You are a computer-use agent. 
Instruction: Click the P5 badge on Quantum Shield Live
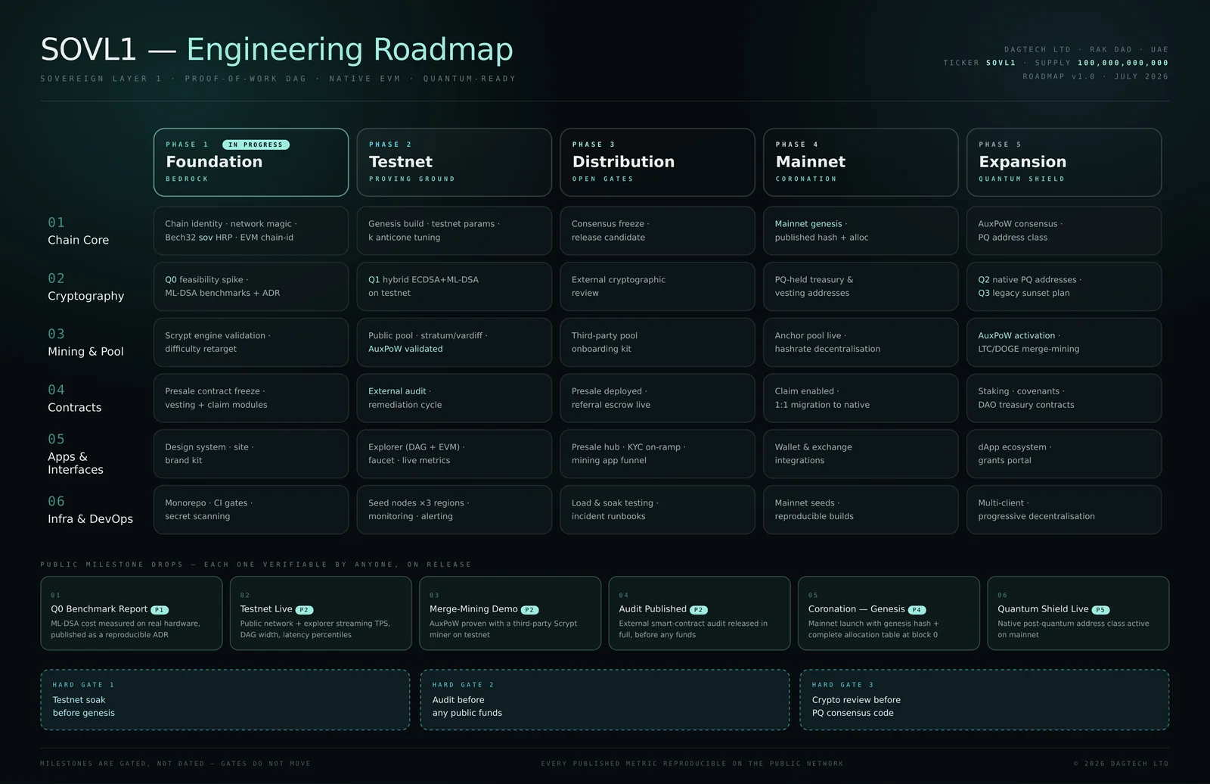pos(1100,610)
